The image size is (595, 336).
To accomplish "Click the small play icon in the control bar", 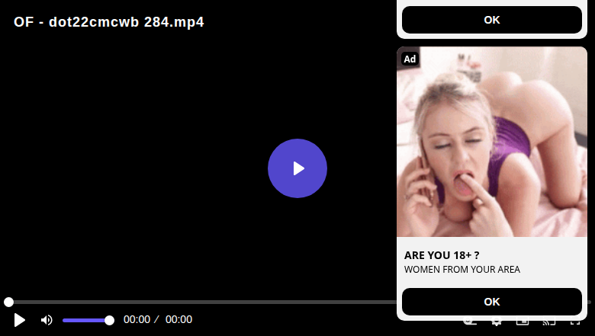I will (19, 320).
